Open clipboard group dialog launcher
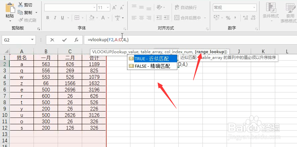Viewport: 297px width, 147px height. pos(39,29)
